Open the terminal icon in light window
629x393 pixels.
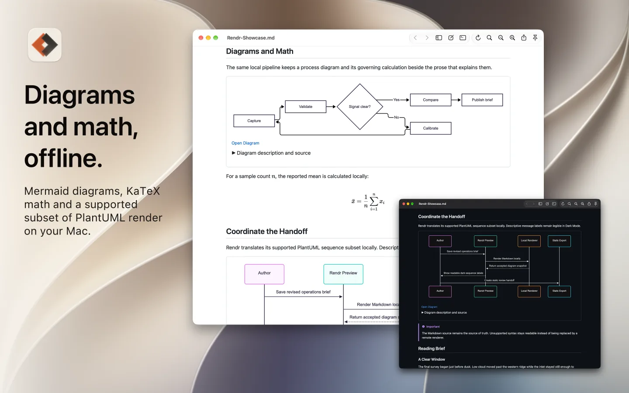[x=463, y=38]
